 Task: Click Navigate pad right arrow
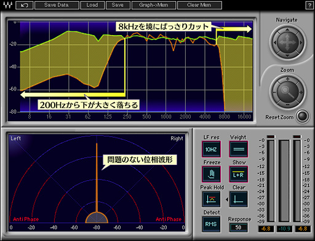tap(301, 42)
